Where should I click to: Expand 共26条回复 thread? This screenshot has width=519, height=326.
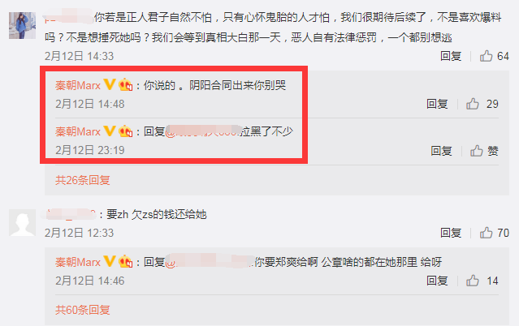[82, 180]
